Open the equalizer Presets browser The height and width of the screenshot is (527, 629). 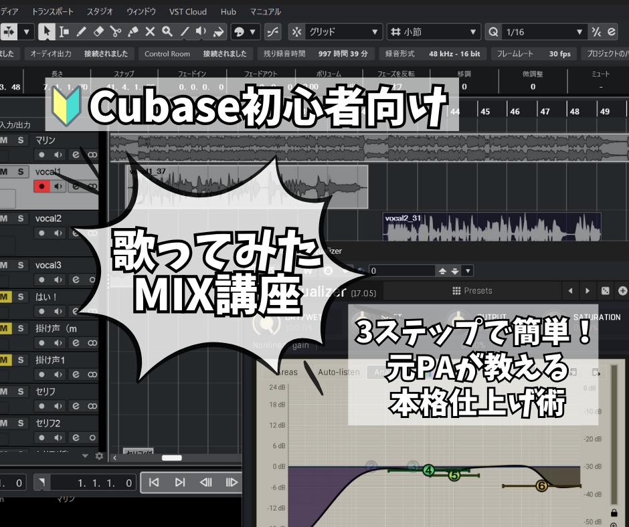[x=472, y=291]
